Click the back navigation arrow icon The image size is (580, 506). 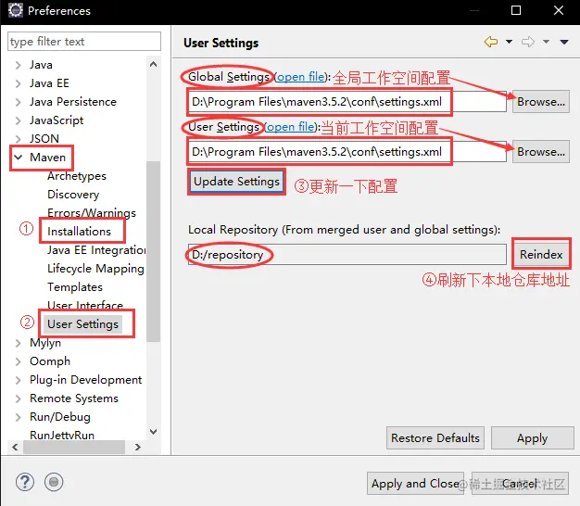point(491,42)
